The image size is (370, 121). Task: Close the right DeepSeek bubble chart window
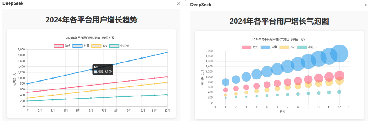click(366, 5)
